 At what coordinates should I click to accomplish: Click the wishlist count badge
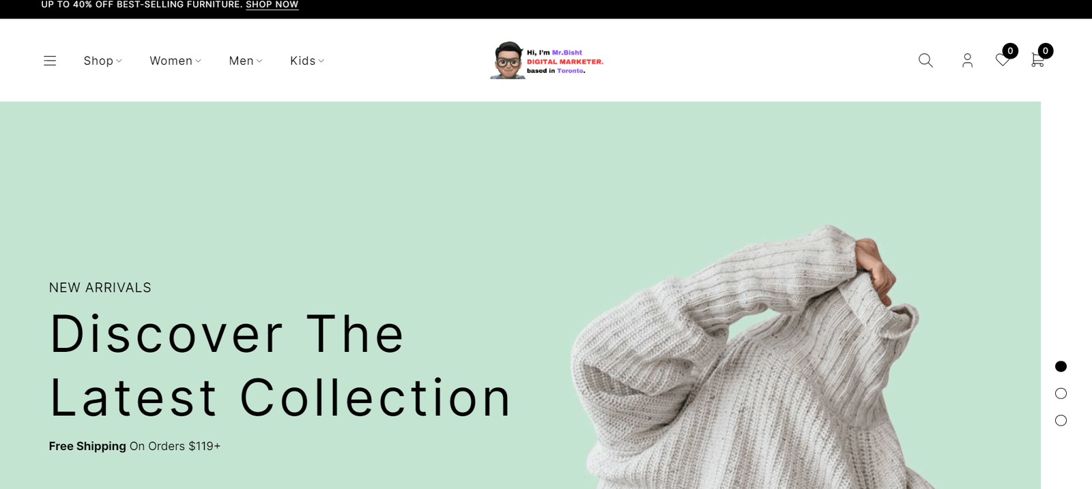click(x=1011, y=50)
